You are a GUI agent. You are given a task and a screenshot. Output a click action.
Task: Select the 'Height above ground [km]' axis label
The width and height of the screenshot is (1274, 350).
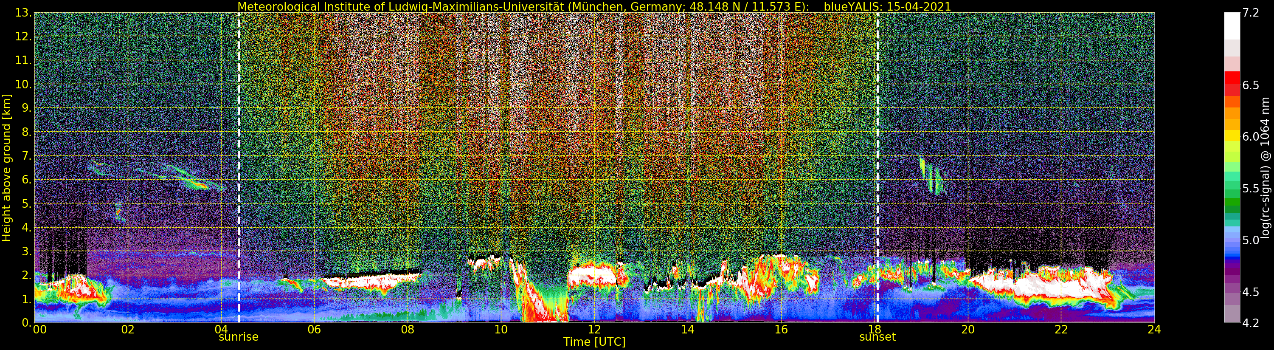(6, 167)
